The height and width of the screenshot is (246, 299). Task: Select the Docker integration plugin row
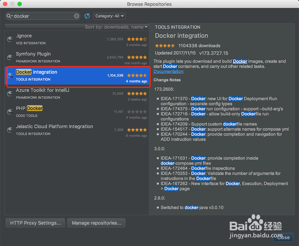(x=77, y=76)
